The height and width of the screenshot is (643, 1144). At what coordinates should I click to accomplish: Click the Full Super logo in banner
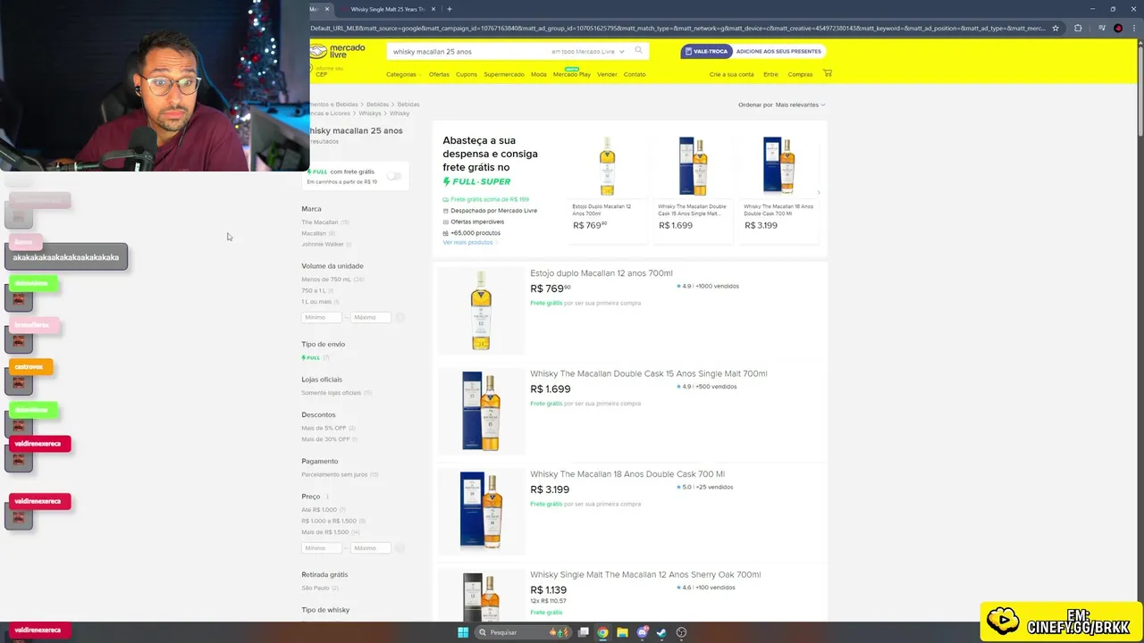tap(476, 181)
